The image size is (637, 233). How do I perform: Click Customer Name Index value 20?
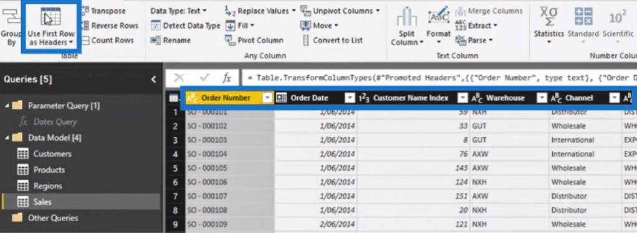tap(413, 210)
